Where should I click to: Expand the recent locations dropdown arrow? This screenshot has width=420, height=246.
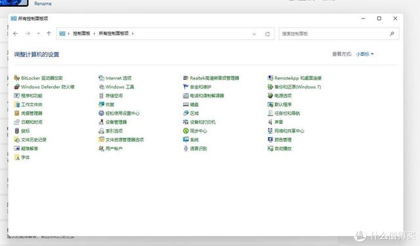[39, 33]
